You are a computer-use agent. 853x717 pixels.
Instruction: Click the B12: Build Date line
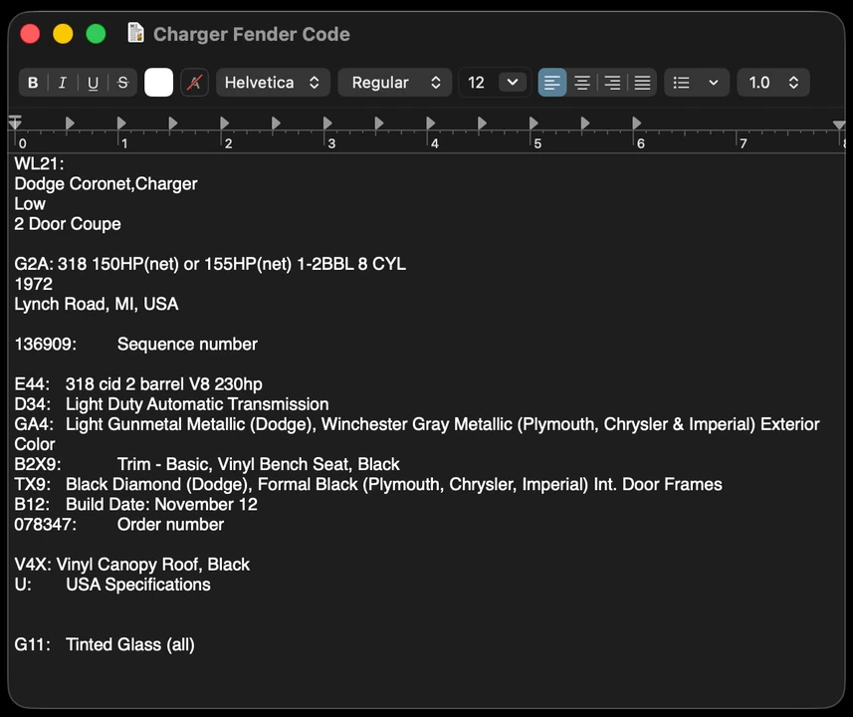(x=136, y=504)
